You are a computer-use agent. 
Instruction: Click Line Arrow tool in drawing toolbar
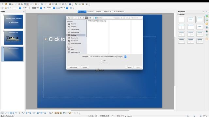[8, 113]
